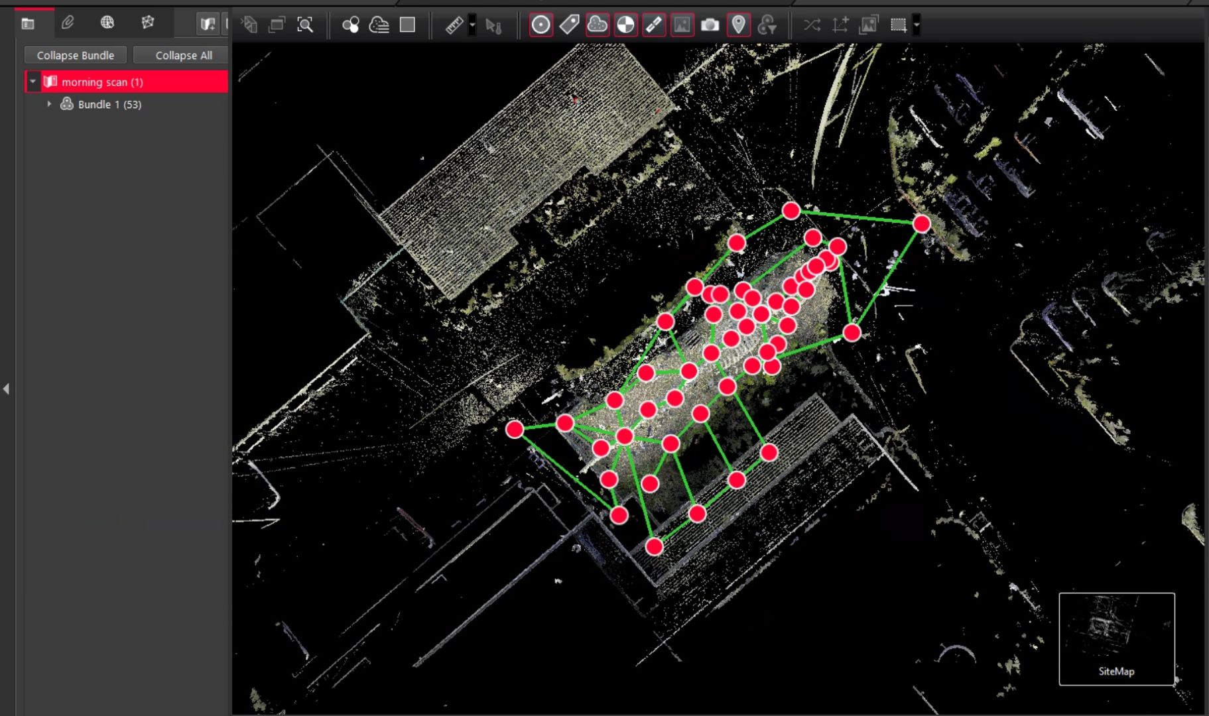Click the screenshot camera icon
1209x716 pixels.
click(x=710, y=25)
